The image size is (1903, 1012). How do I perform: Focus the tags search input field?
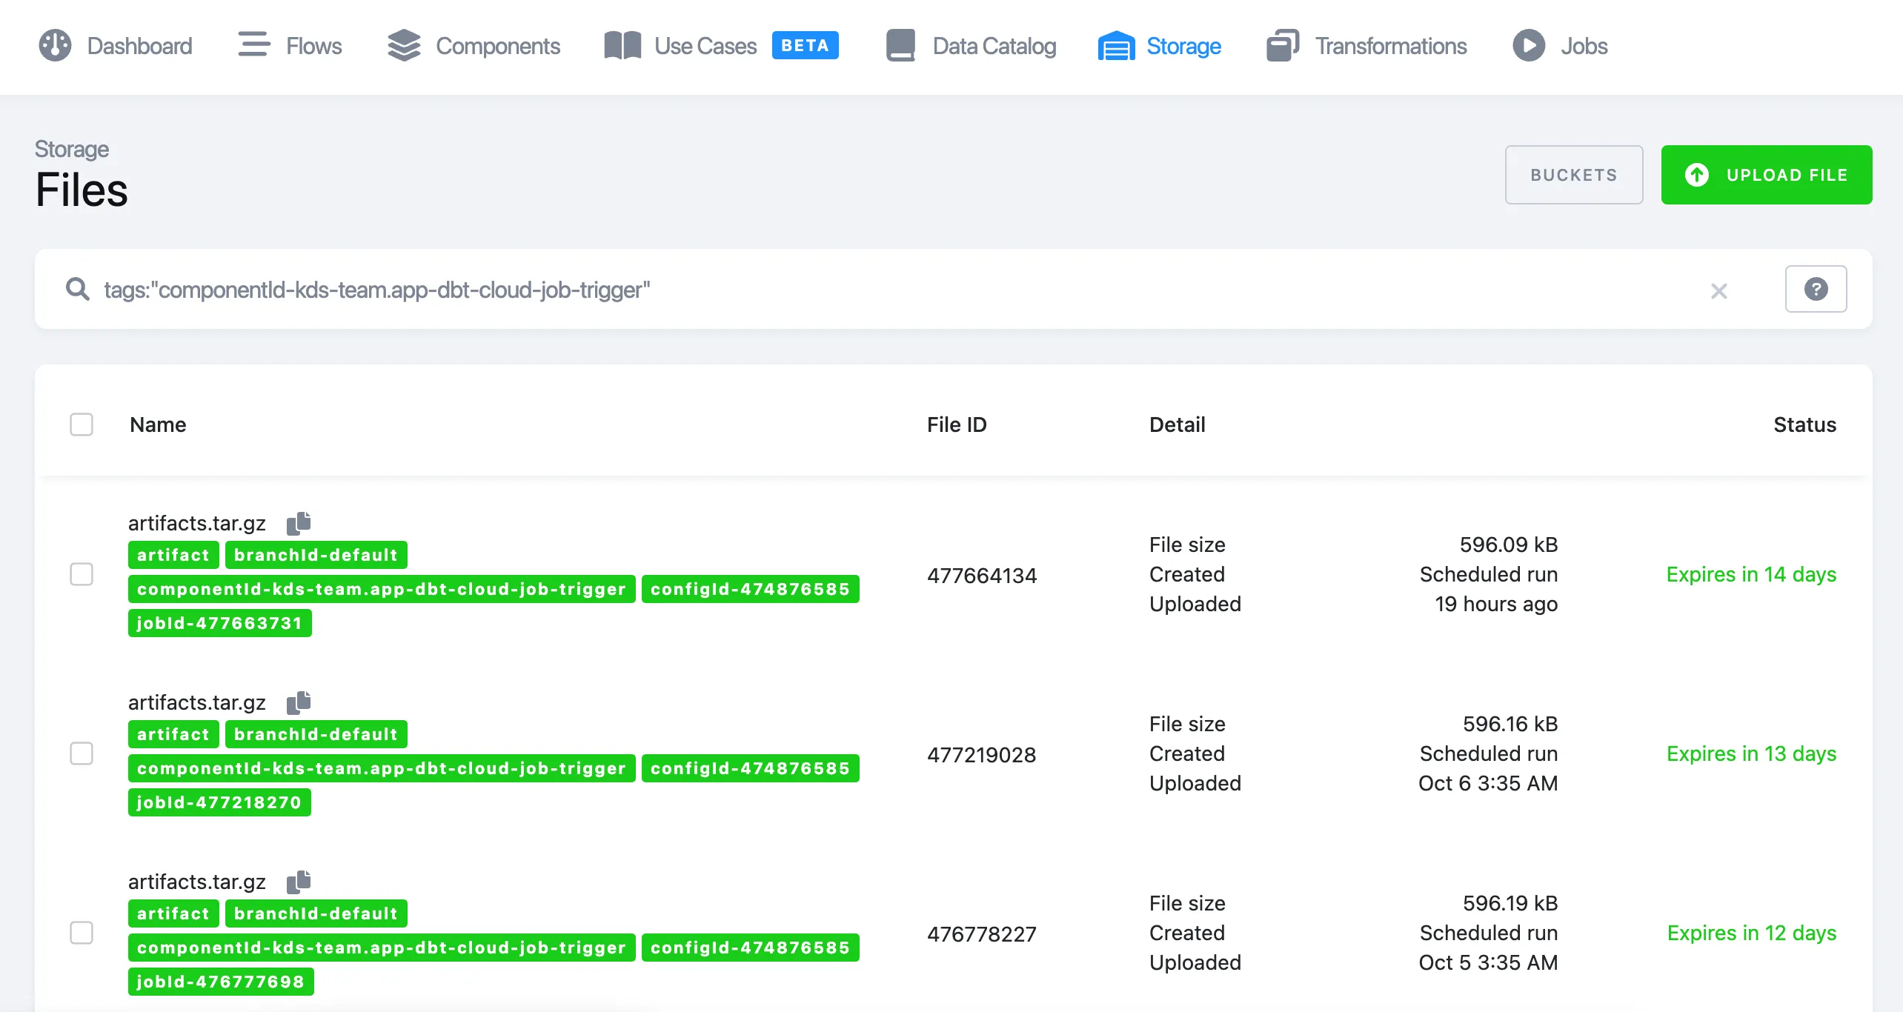click(897, 289)
